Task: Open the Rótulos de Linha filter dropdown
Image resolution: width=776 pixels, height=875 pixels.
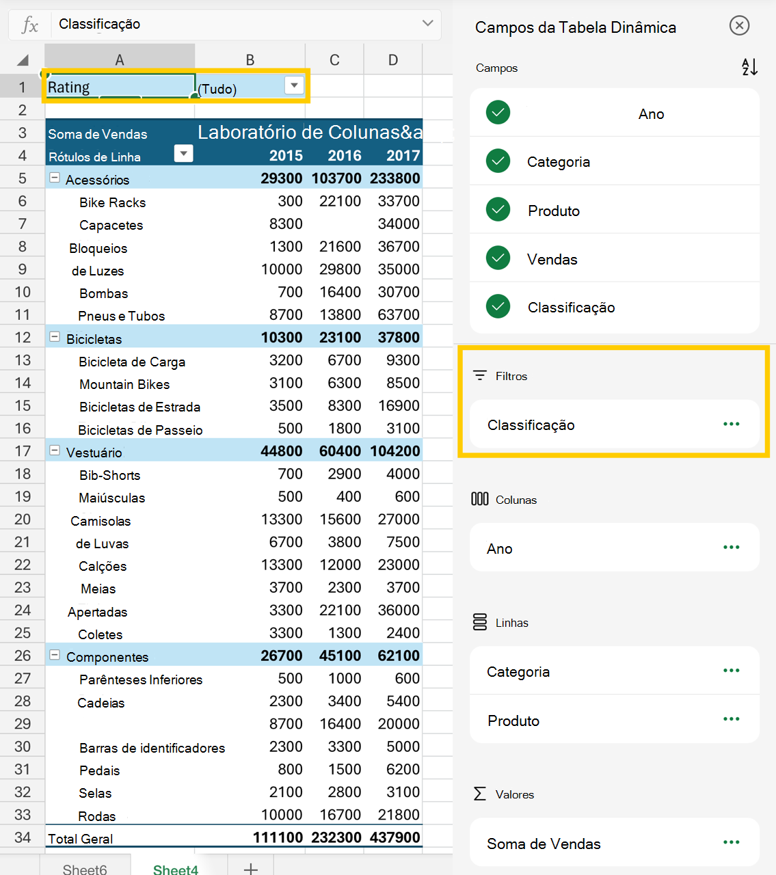Action: (183, 154)
